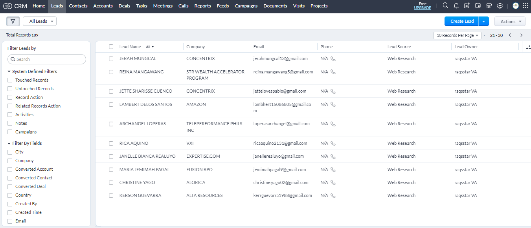Click phone icon for JERAH MUNGCAL
The width and height of the screenshot is (531, 228).
pos(333,59)
